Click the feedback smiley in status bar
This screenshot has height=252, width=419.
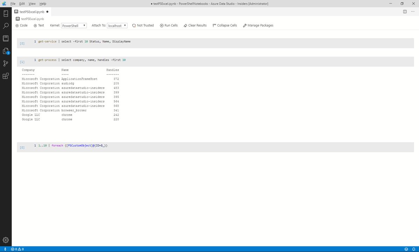pos(406,249)
